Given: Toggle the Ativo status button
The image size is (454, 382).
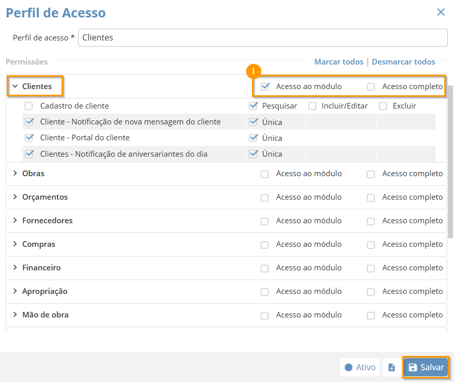Looking at the screenshot, I should tap(360, 367).
